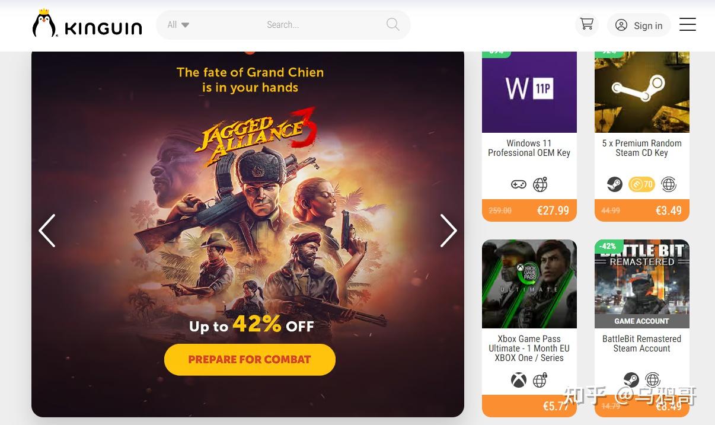Click the 70 Kinguin coins badge on Steam key card
Image resolution: width=715 pixels, height=425 pixels.
641,184
